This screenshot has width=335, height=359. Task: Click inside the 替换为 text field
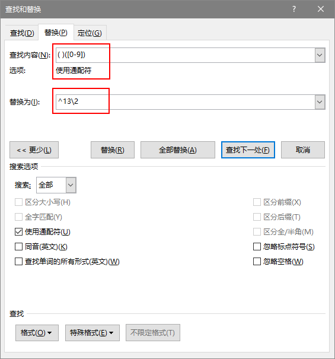(186, 102)
